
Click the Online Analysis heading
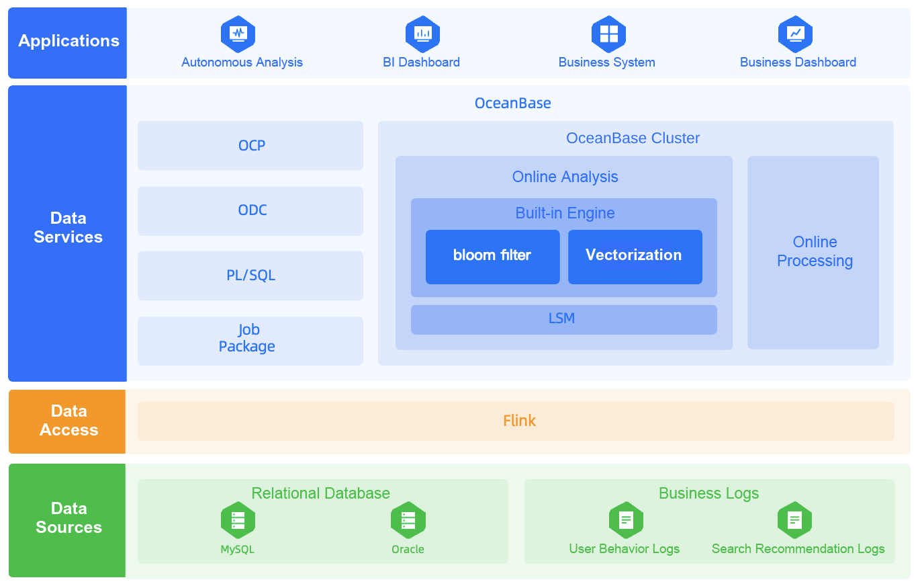pyautogui.click(x=565, y=177)
